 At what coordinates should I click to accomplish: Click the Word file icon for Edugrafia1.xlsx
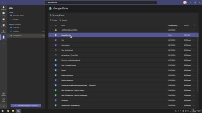click(x=56, y=35)
